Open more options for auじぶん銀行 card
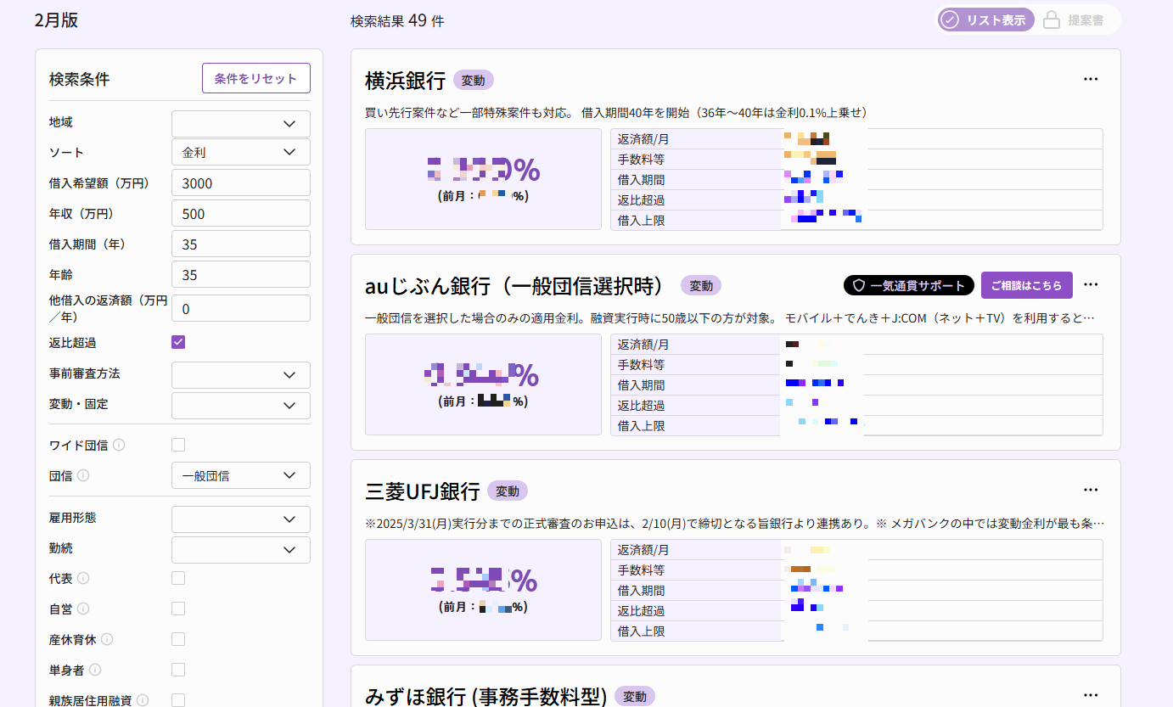 click(x=1091, y=284)
